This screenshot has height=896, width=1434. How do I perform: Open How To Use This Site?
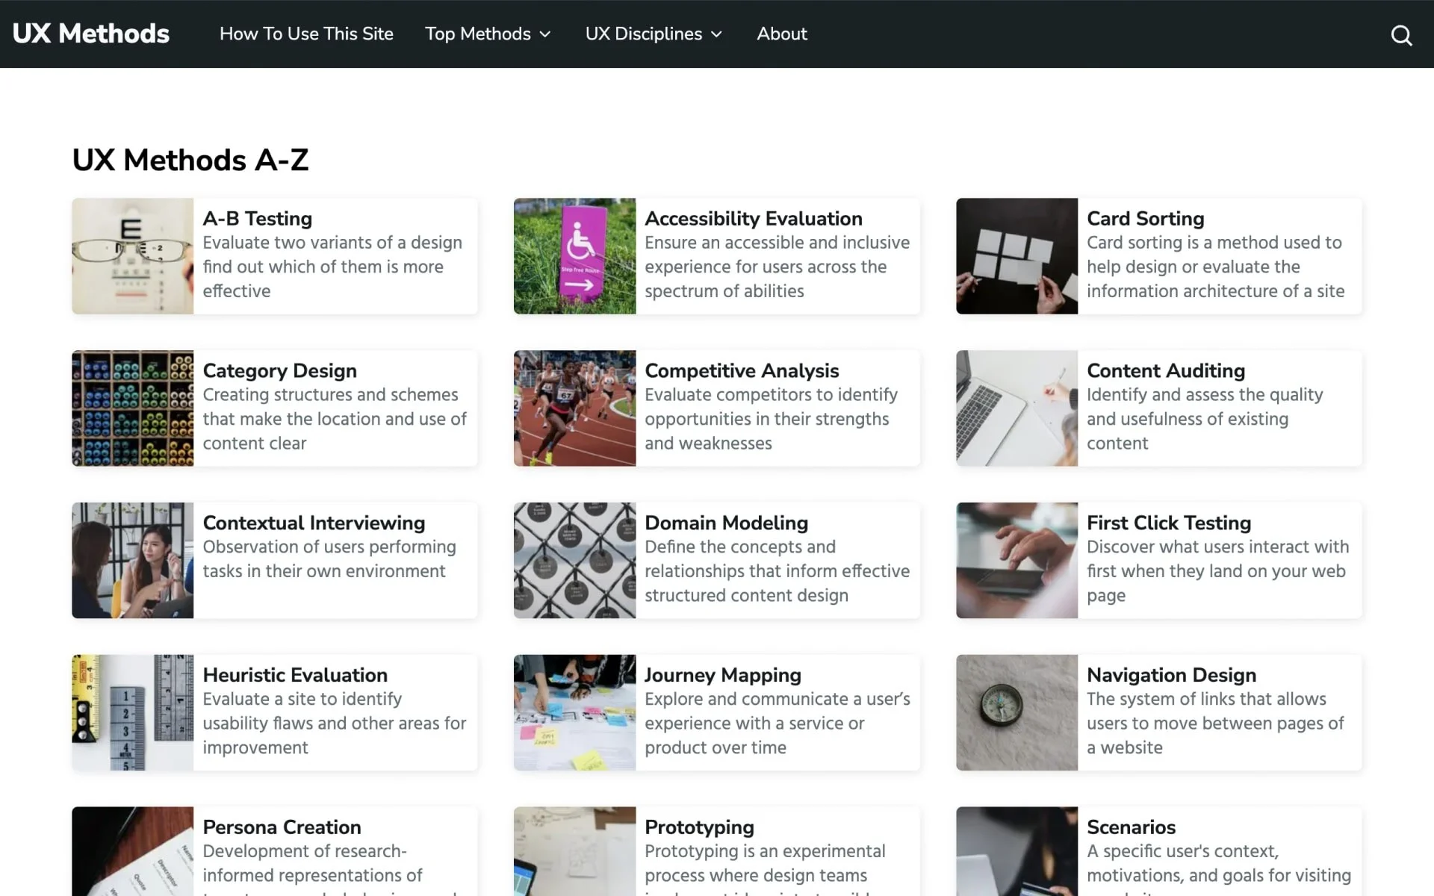pyautogui.click(x=305, y=34)
